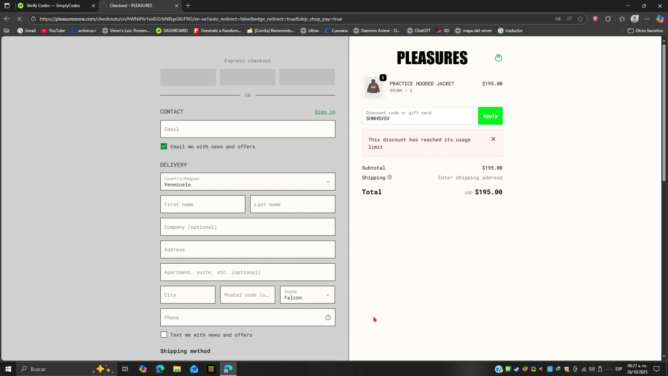This screenshot has height=376, width=668.
Task: Expand the State Falcón dropdown
Action: point(307,295)
